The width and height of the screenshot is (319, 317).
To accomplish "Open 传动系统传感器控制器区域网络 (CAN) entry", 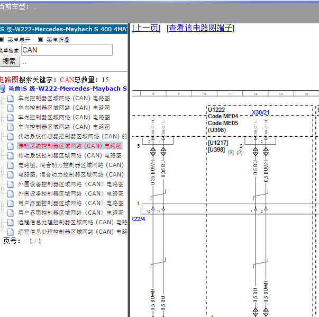I will [72, 136].
